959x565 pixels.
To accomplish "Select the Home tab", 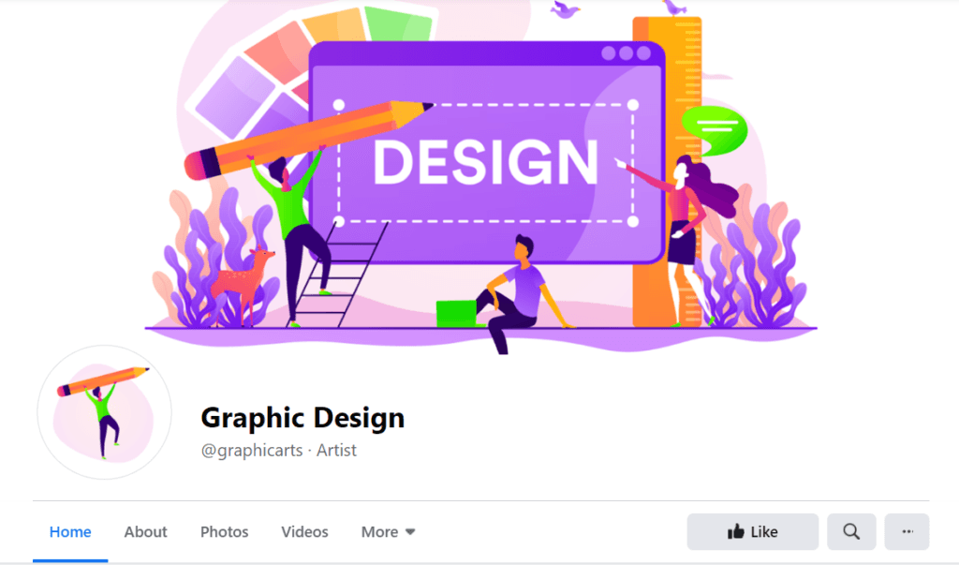I will 70,532.
